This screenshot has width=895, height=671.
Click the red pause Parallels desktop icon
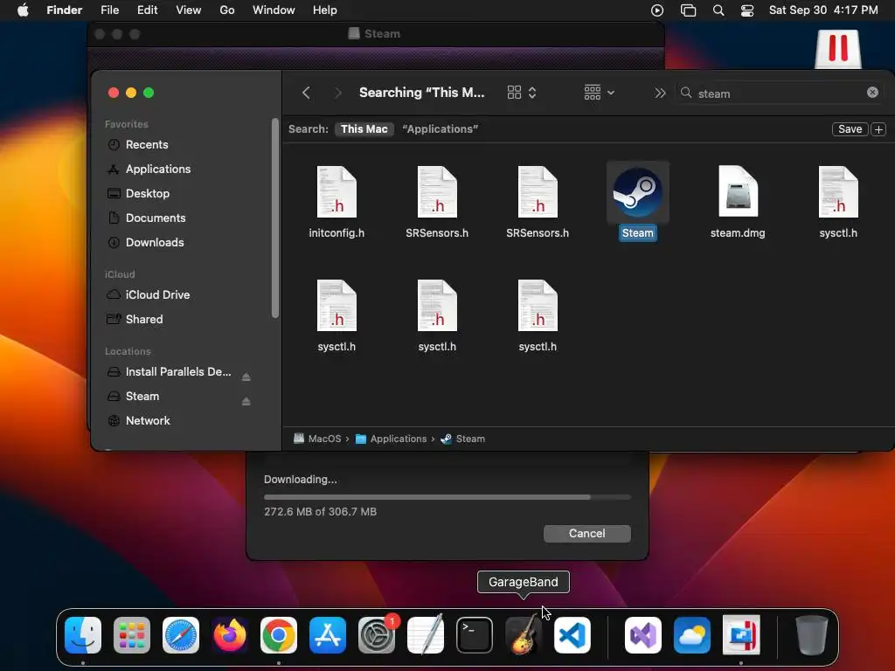coord(838,48)
